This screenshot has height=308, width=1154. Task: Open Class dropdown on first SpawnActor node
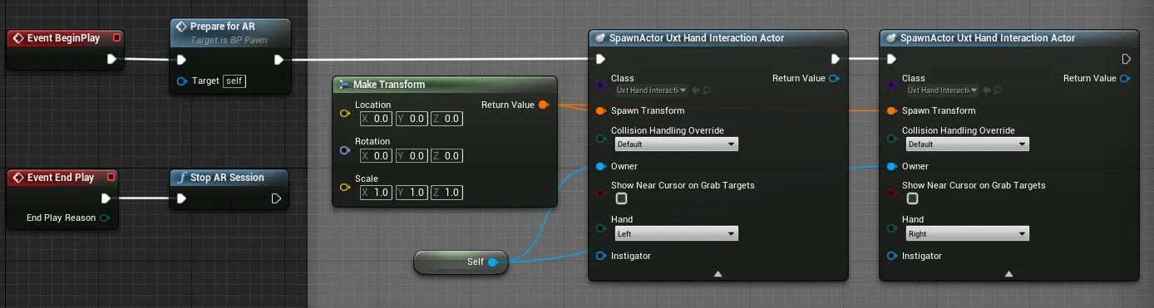651,90
